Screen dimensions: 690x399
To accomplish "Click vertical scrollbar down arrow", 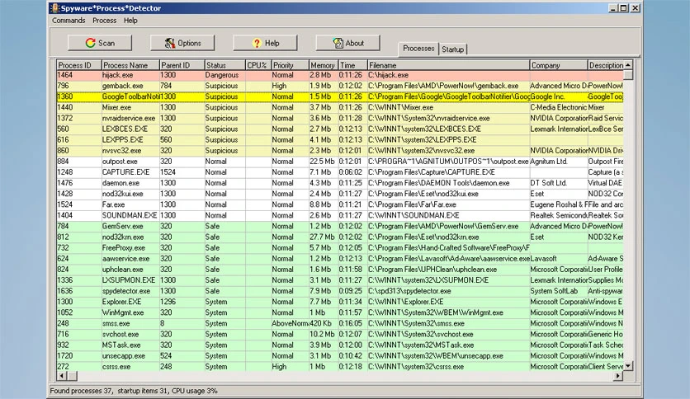I will click(628, 365).
